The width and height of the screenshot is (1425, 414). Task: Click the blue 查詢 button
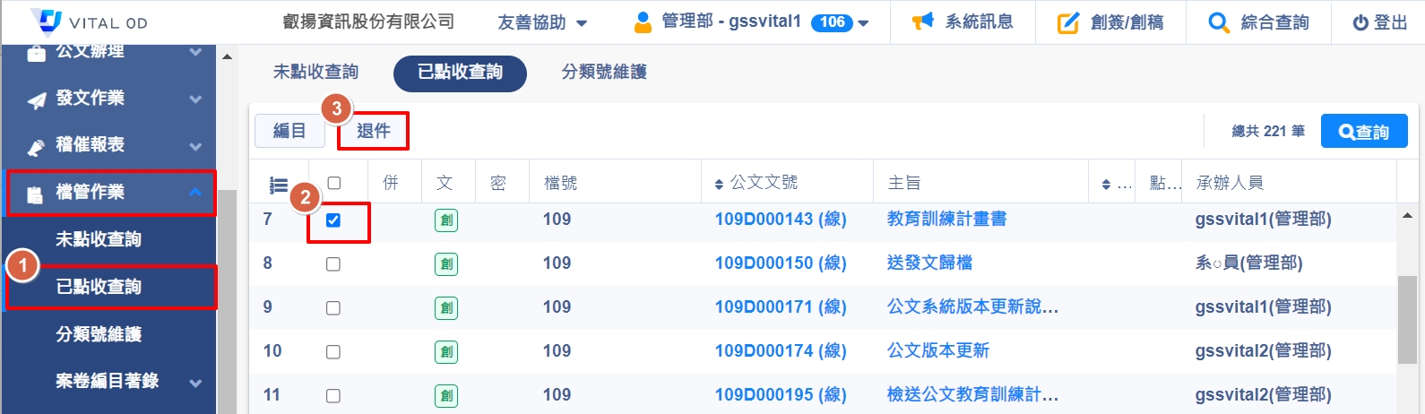pyautogui.click(x=1363, y=132)
